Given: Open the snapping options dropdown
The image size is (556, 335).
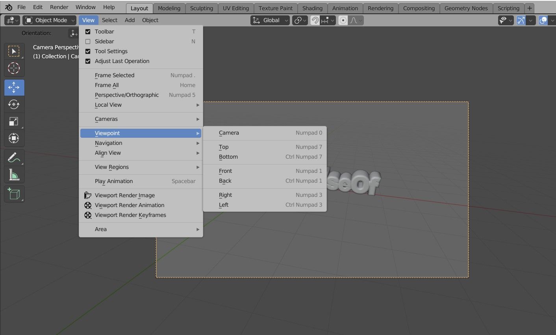Looking at the screenshot, I should click(x=328, y=20).
